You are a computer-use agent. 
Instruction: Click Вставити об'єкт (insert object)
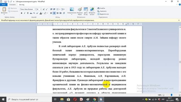92,11
